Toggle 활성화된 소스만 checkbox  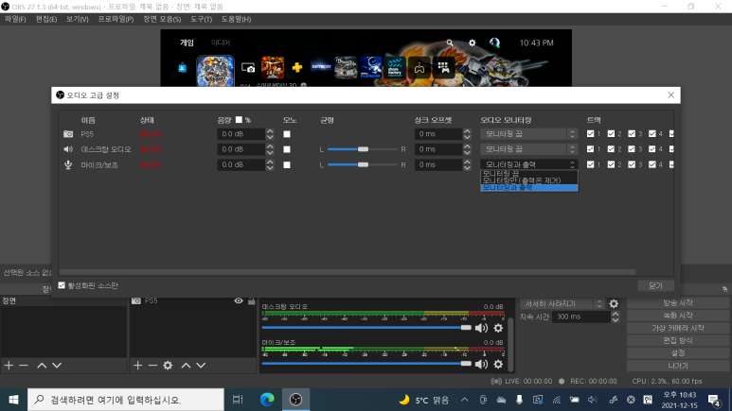(62, 285)
